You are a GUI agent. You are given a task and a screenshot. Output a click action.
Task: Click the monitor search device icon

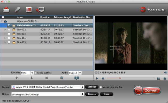tap(40, 10)
